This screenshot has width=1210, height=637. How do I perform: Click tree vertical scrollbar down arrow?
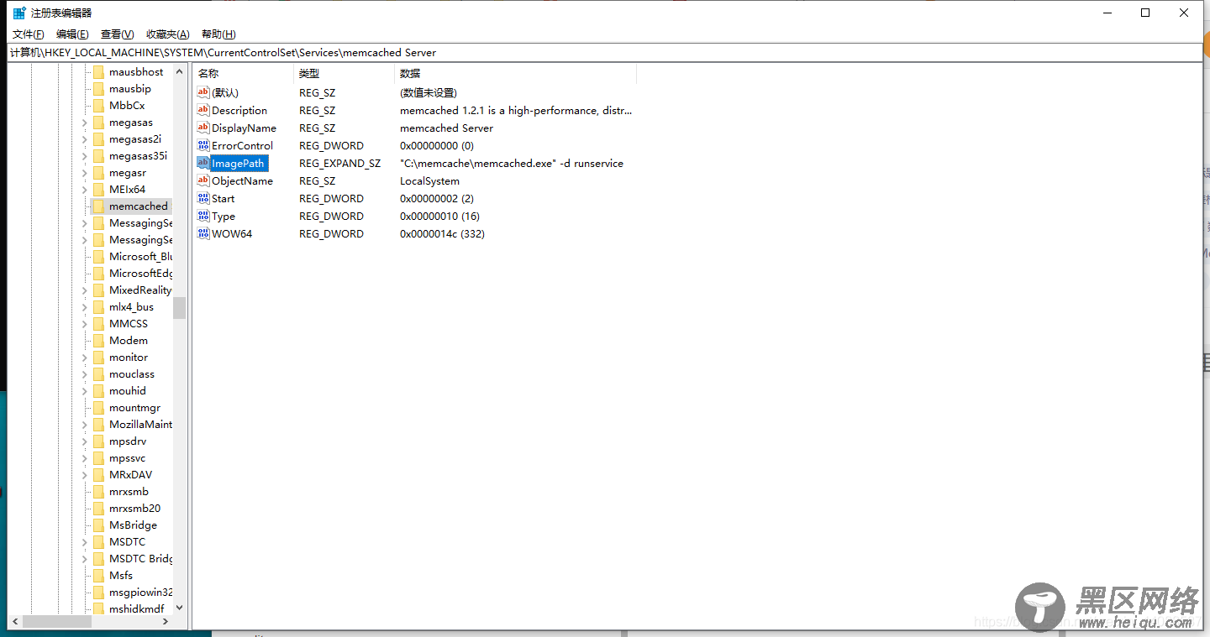coord(180,608)
